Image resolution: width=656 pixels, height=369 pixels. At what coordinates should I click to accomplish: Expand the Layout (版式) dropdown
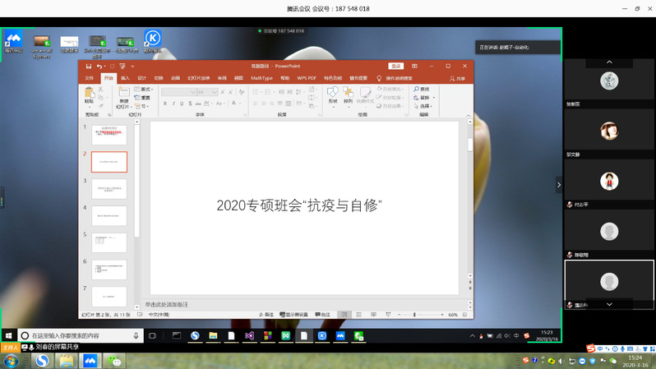click(x=146, y=89)
